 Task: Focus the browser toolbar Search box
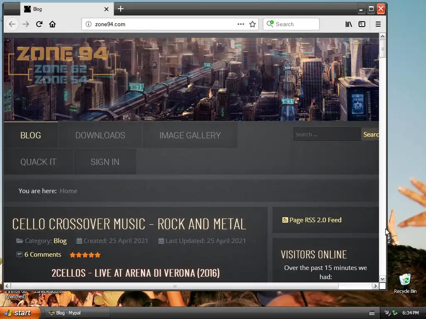(291, 24)
